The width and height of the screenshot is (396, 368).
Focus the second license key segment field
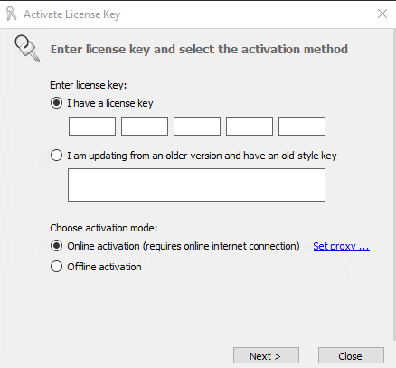pyautogui.click(x=145, y=126)
